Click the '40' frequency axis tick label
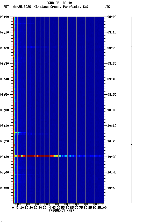Image resolution: width=143 pixels, height=224 pixels. 49,208
